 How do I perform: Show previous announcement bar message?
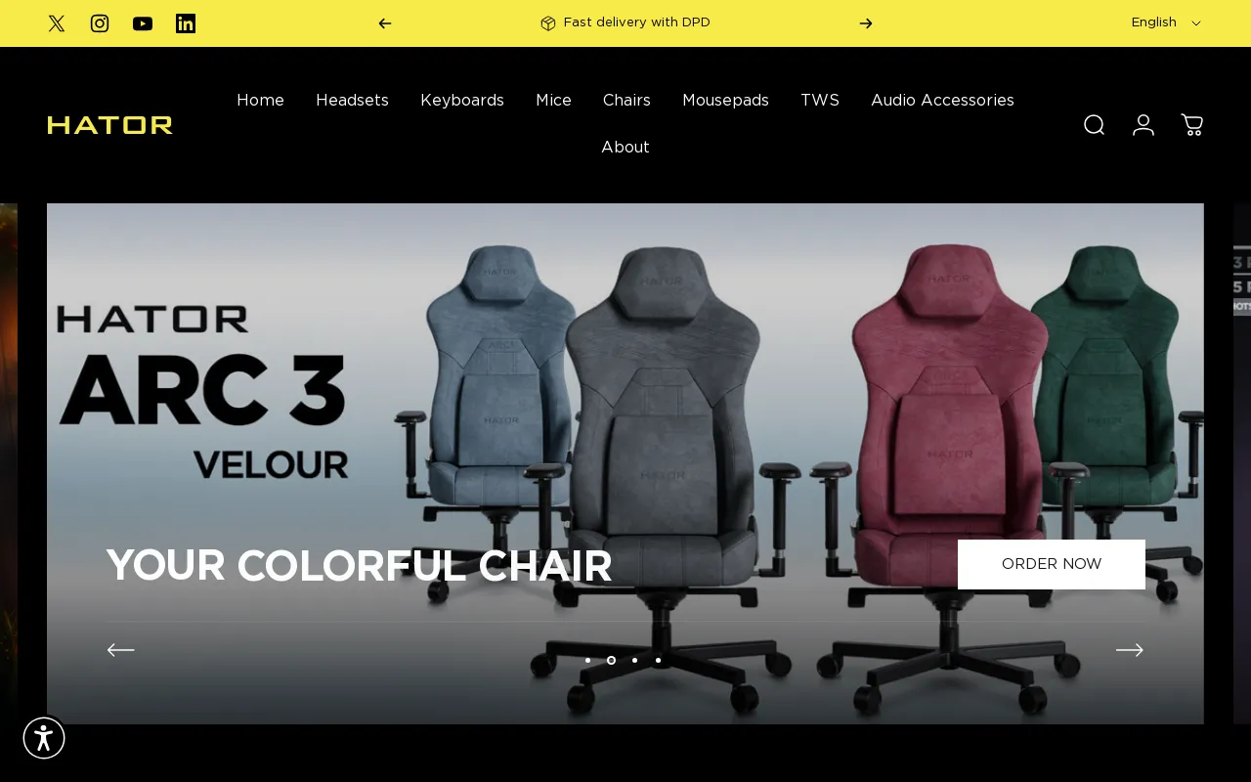385,23
